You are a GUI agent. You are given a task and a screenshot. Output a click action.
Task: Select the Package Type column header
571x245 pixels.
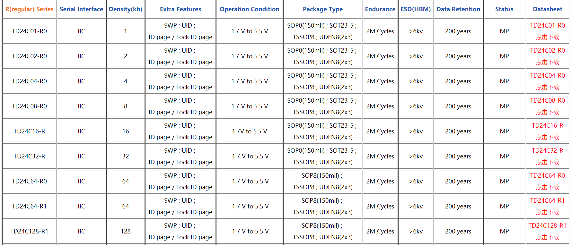pos(322,9)
